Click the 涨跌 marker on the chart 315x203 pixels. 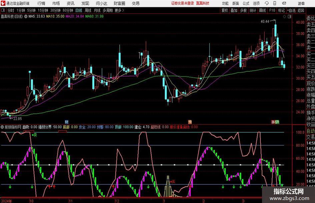click(275, 122)
